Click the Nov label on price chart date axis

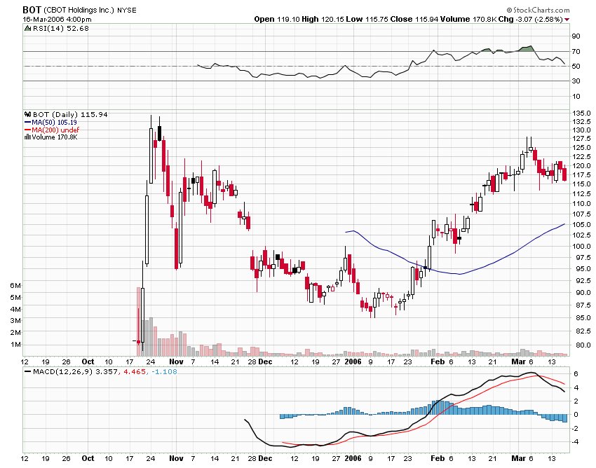click(x=176, y=362)
